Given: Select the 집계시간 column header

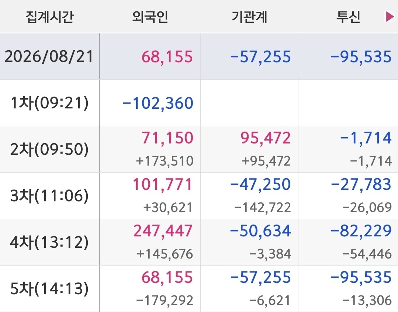Looking at the screenshot, I should point(50,17).
